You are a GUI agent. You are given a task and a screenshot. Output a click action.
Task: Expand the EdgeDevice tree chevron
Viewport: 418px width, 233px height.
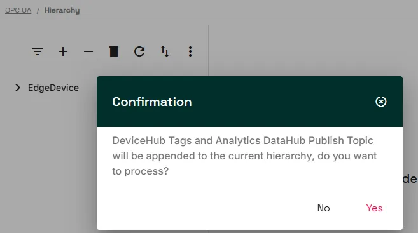(18, 88)
